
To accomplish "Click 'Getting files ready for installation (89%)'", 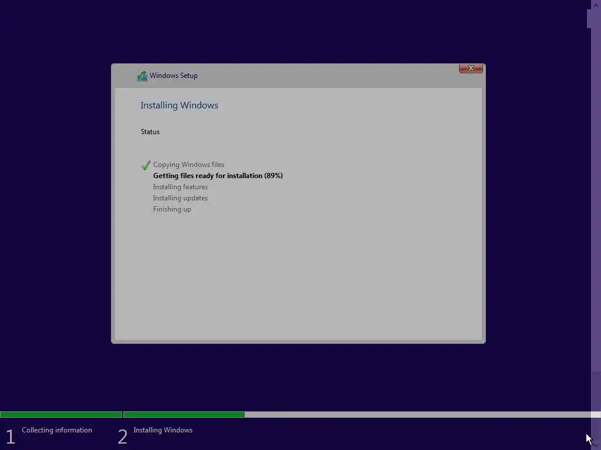I will pos(218,176).
